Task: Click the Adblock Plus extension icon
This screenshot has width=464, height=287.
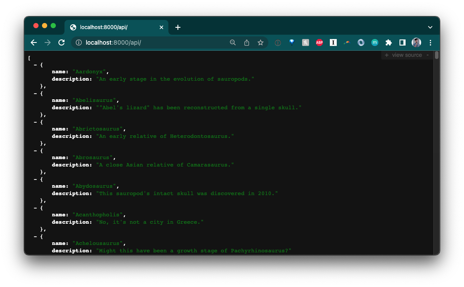Action: tap(319, 42)
